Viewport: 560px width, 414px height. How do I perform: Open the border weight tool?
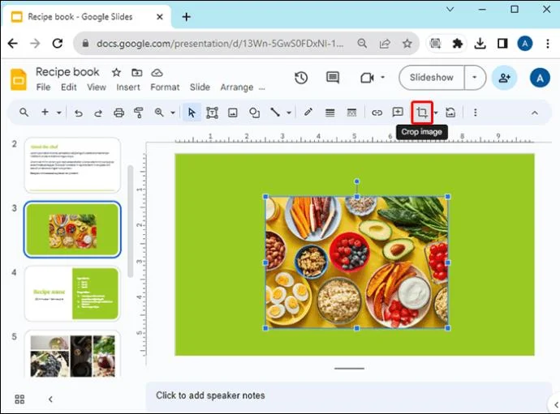point(330,113)
